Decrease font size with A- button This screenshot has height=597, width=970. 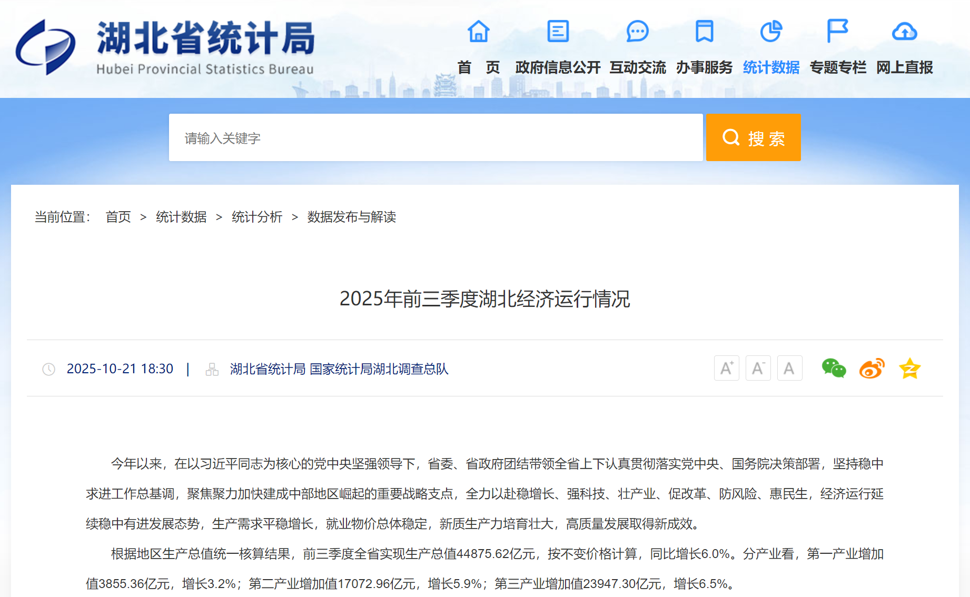click(x=758, y=368)
